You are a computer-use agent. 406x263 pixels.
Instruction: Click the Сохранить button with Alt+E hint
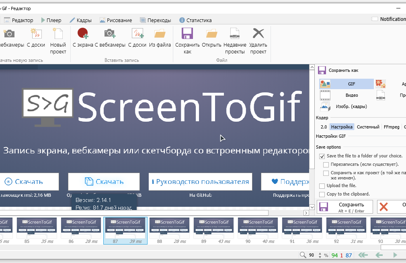tap(345, 207)
